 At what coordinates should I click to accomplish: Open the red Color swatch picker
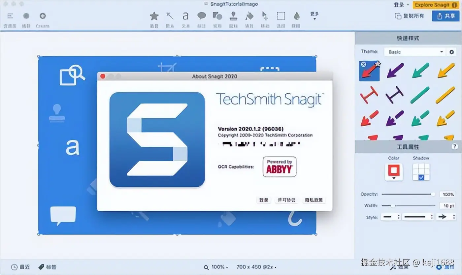(394, 172)
